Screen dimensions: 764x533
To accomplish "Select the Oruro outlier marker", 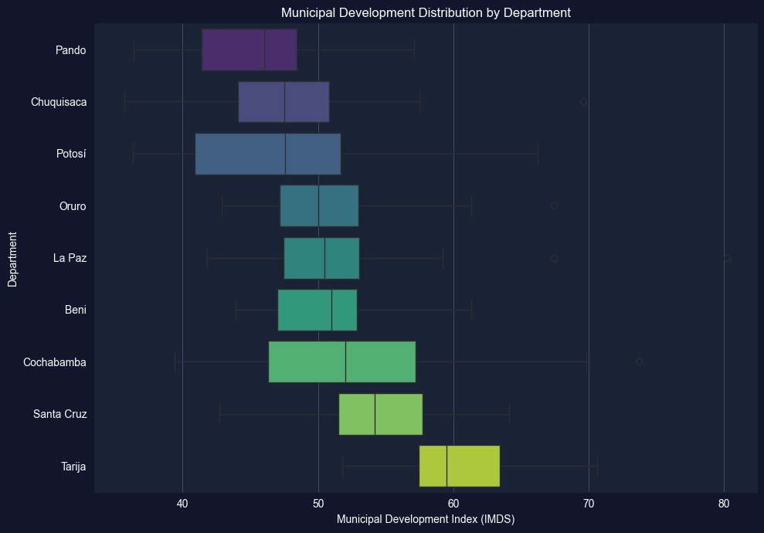I will click(554, 206).
